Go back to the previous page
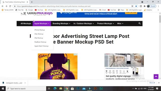This screenshot has width=161, height=91. [3, 6]
